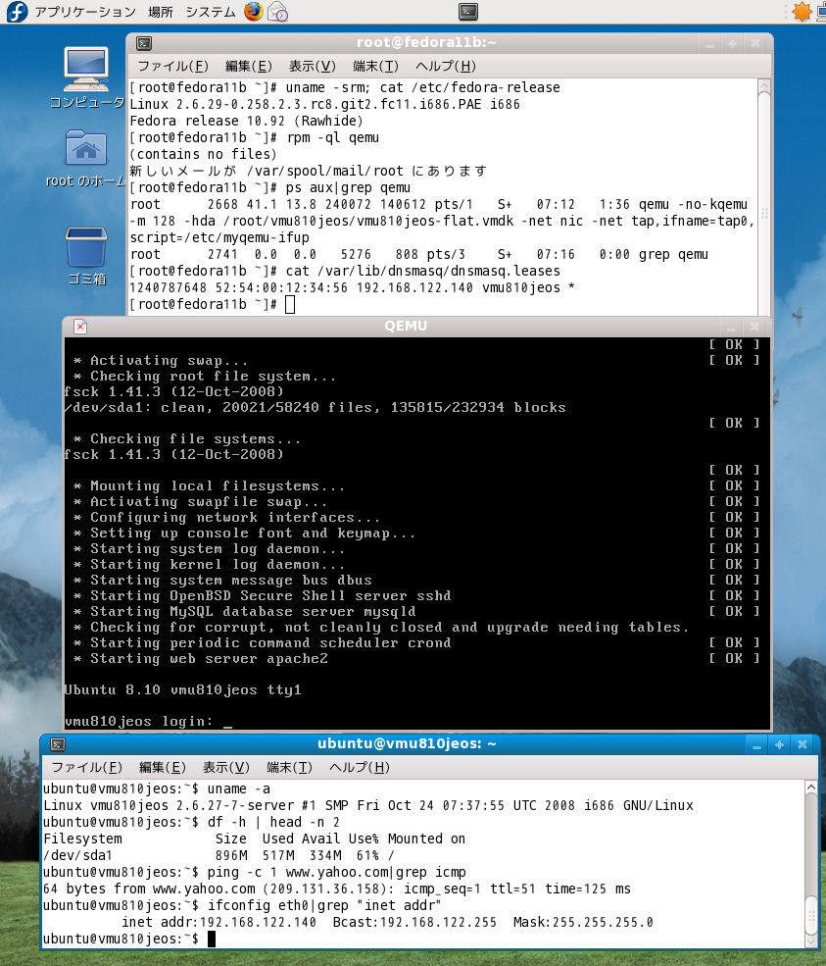Click the terminal icon in ubuntu@vmu810jeos title bar
This screenshot has height=966, width=826.
58,744
